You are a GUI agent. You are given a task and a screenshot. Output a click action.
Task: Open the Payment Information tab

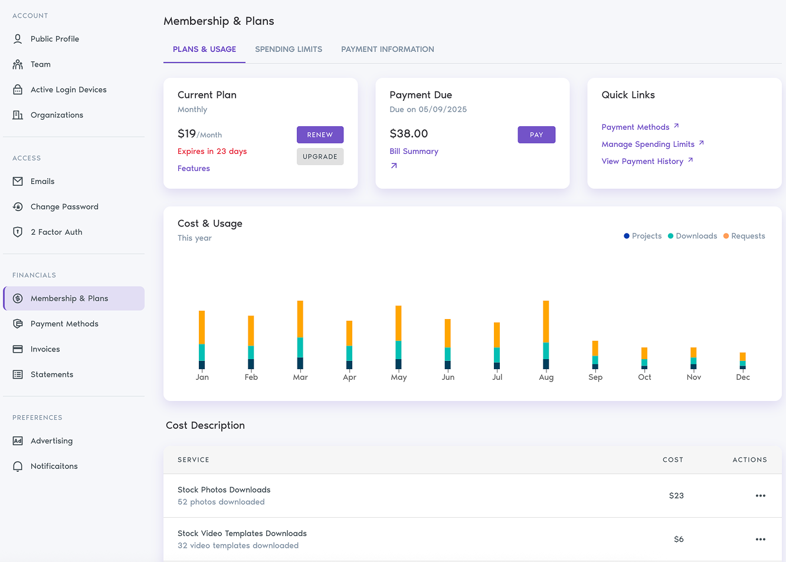(x=387, y=49)
